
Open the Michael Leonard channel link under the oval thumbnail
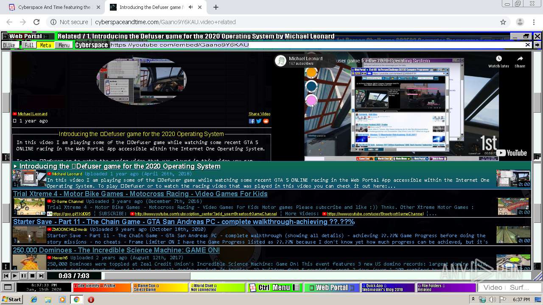32,114
